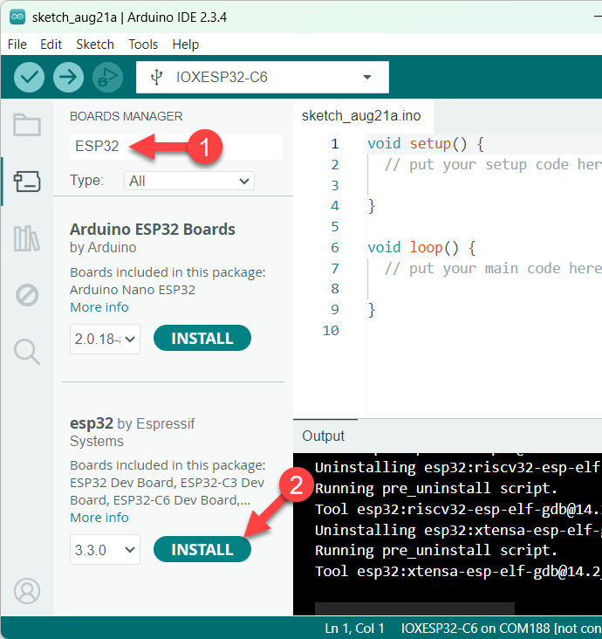
Task: Click code line 1 void setup()
Action: point(426,144)
